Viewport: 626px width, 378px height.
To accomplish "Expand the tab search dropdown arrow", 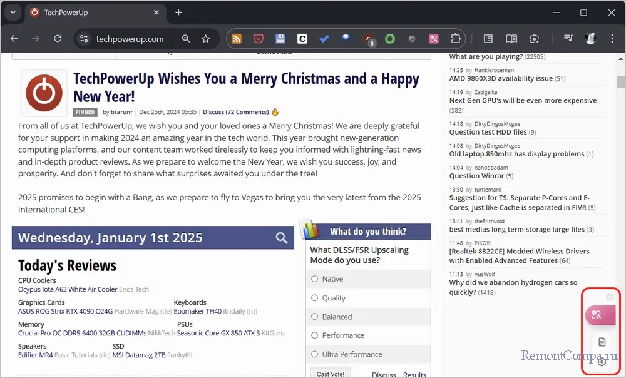I will pos(13,13).
